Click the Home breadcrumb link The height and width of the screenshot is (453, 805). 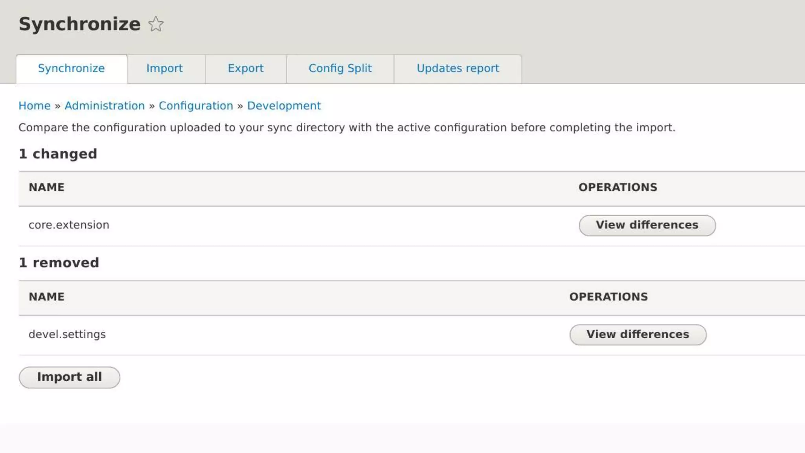click(35, 106)
